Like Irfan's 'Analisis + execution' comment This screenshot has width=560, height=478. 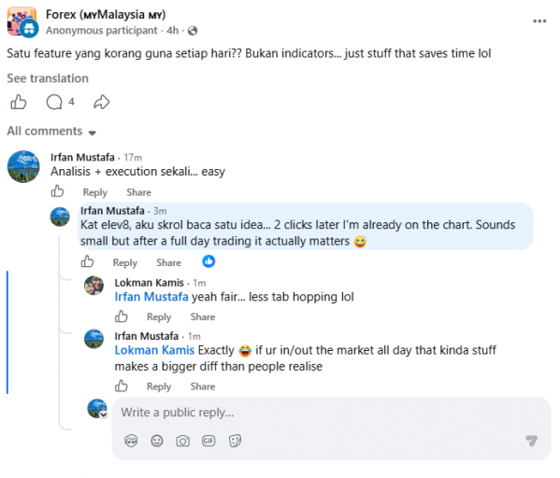pyautogui.click(x=57, y=191)
